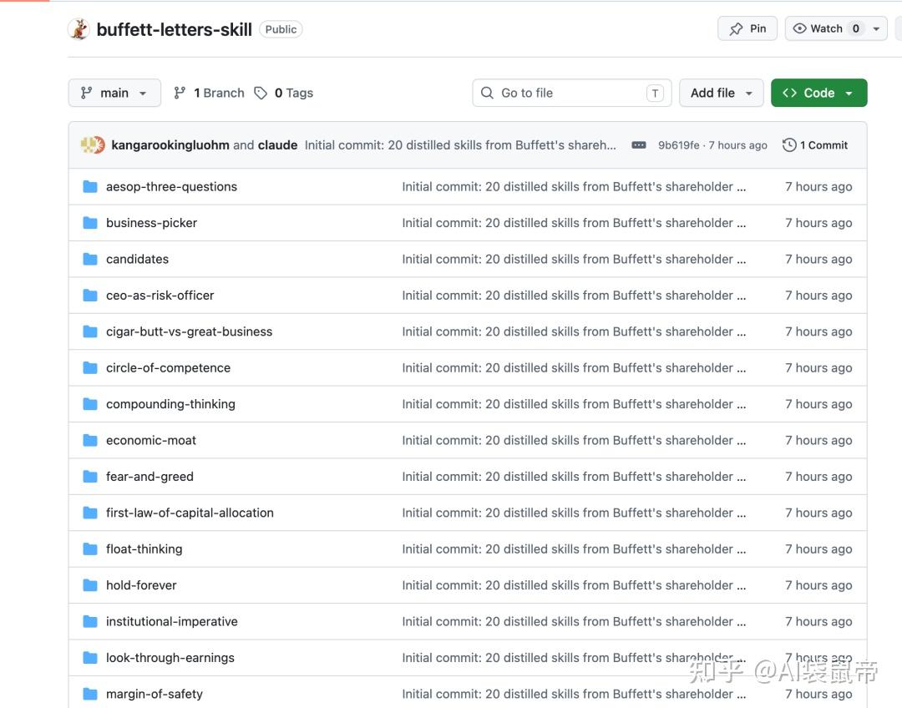This screenshot has width=902, height=708.
Task: Click the history clock icon for commits
Action: [x=789, y=145]
